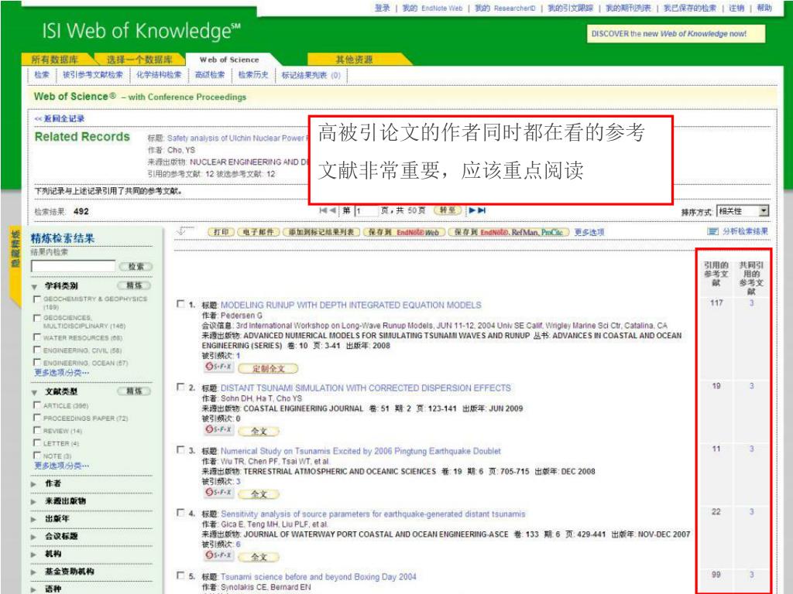Open 检索历史 menu item
Viewport: 793px width, 594px height.
253,75
